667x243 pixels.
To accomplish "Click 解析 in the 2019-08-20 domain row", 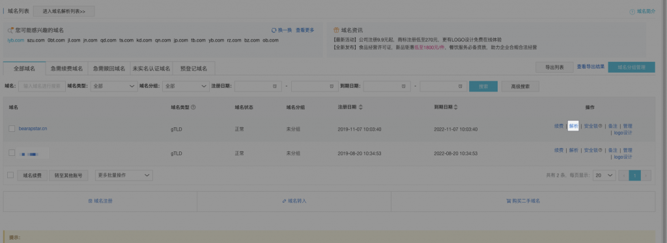I will click(573, 150).
